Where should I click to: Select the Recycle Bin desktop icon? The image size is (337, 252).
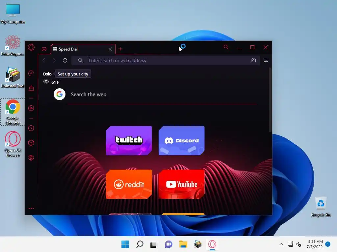321,207
